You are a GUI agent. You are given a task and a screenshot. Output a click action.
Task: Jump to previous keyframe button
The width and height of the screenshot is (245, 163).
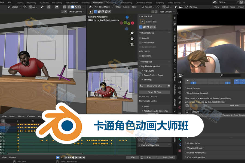[69, 158]
